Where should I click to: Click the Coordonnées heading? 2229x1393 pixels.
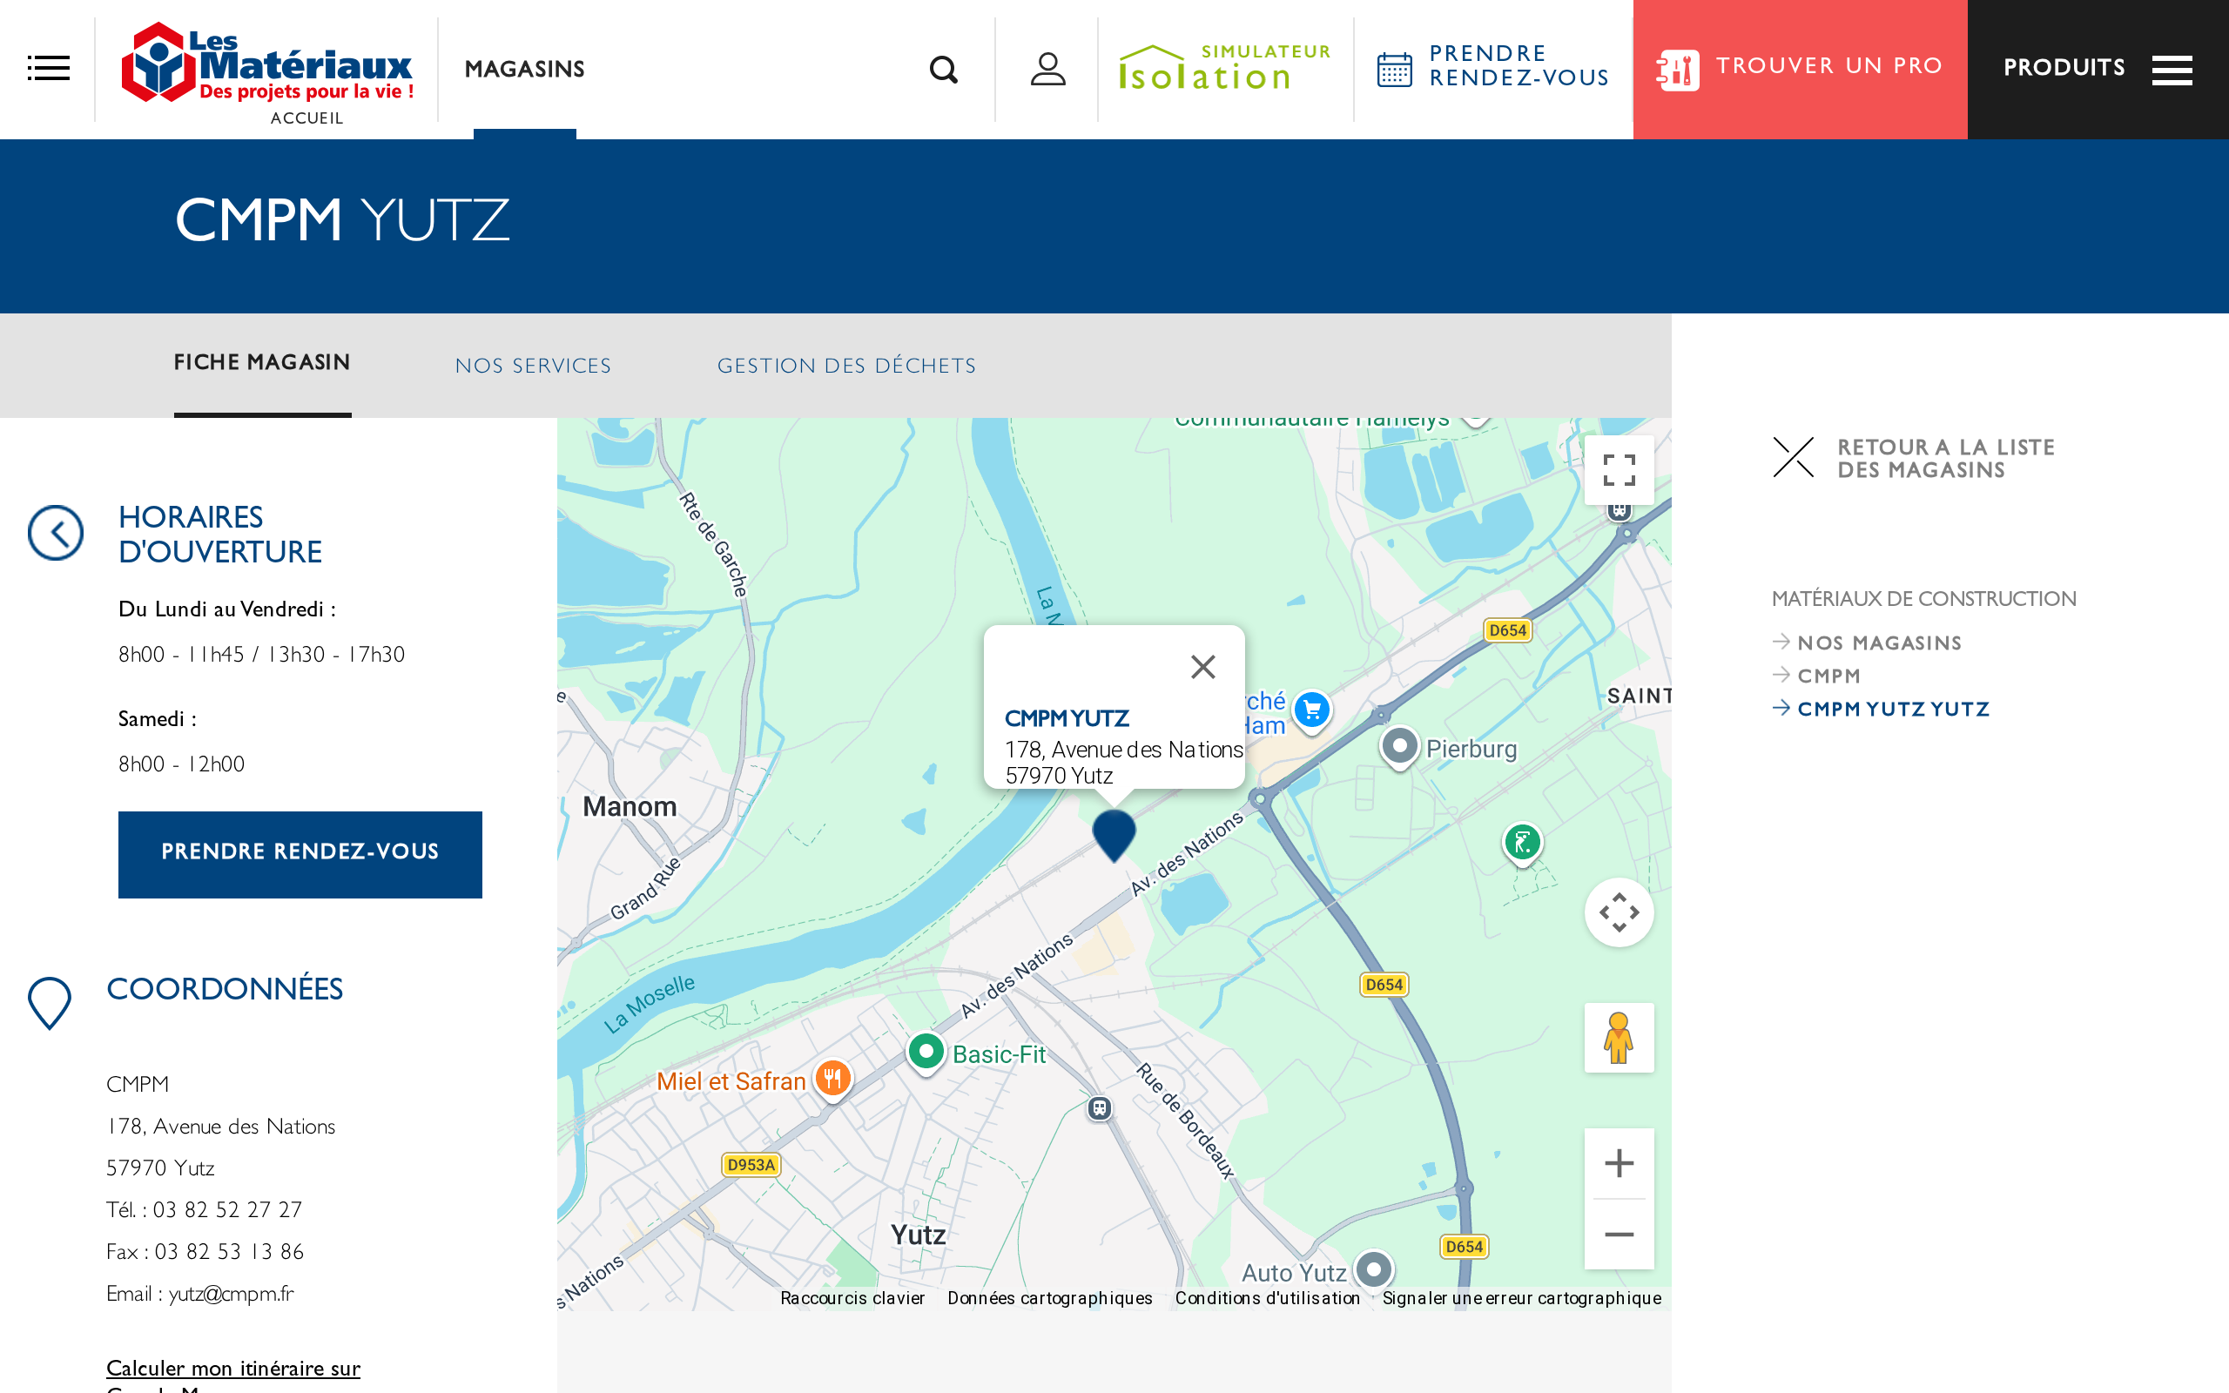(225, 988)
